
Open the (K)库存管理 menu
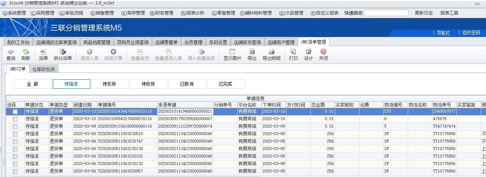coord(133,13)
